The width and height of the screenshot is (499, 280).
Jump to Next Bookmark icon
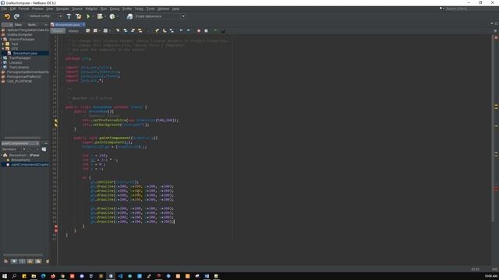165,31
